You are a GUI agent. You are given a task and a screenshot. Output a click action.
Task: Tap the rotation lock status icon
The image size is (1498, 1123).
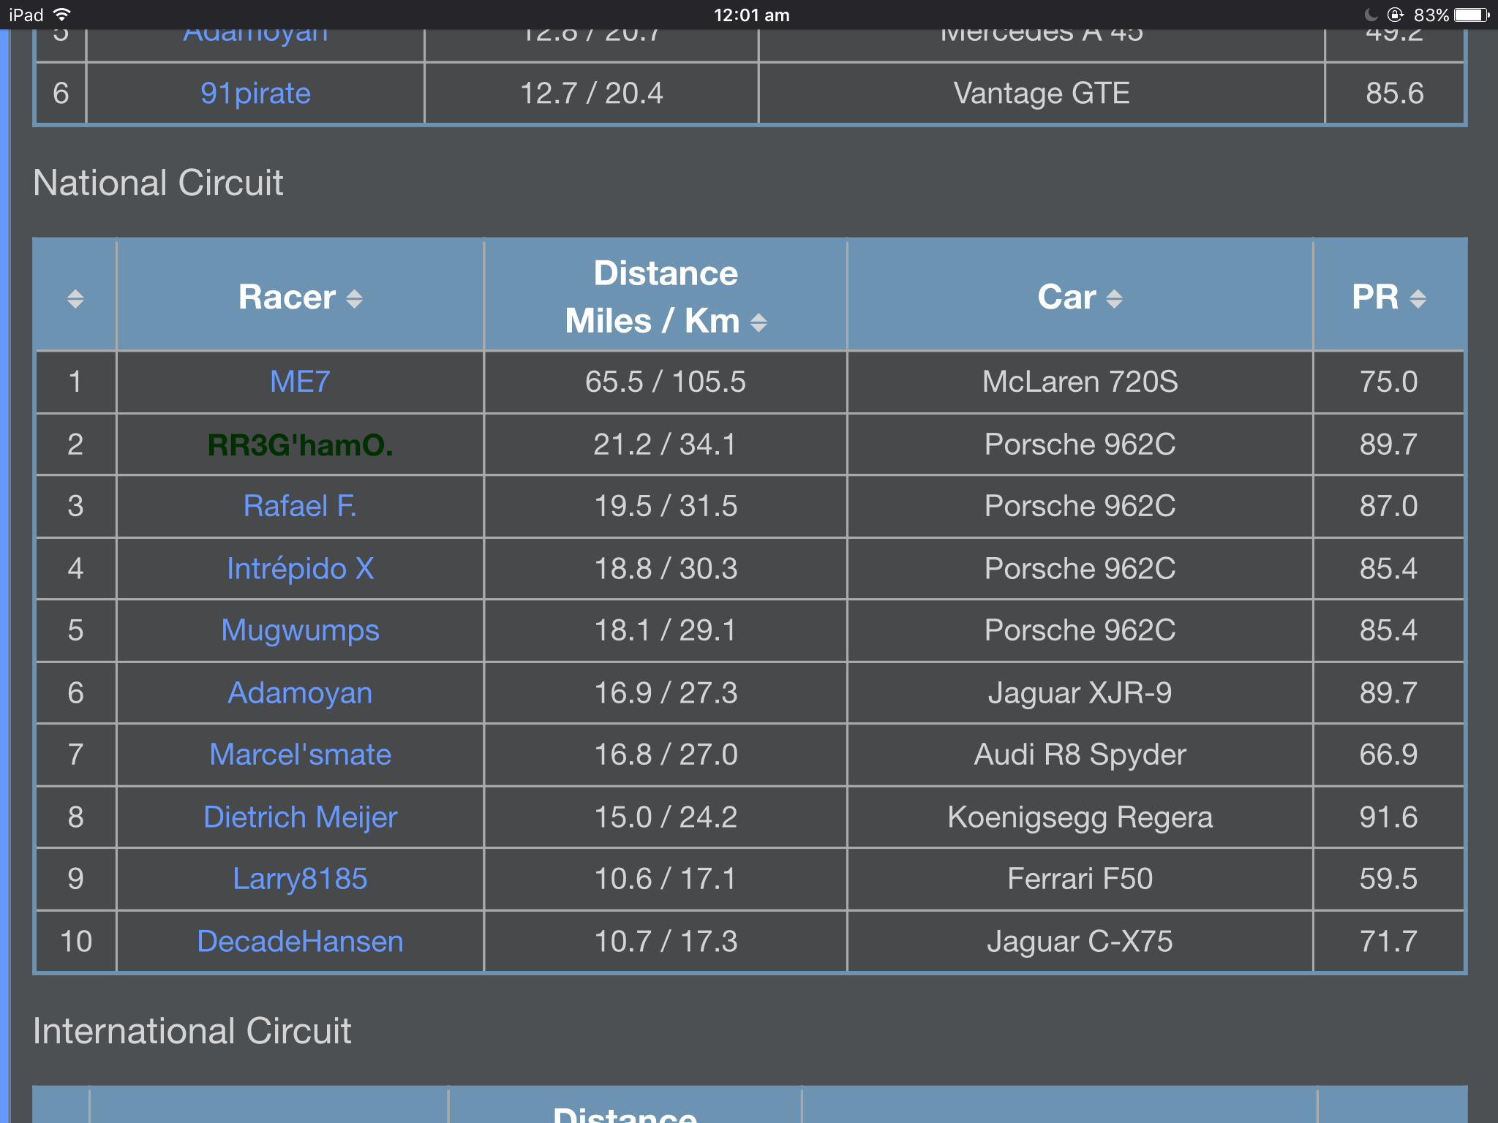pyautogui.click(x=1395, y=15)
